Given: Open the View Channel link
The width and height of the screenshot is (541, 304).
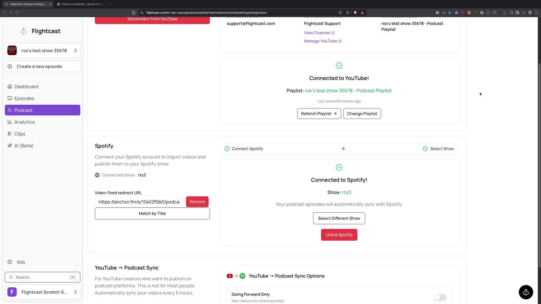Looking at the screenshot, I should (x=319, y=33).
